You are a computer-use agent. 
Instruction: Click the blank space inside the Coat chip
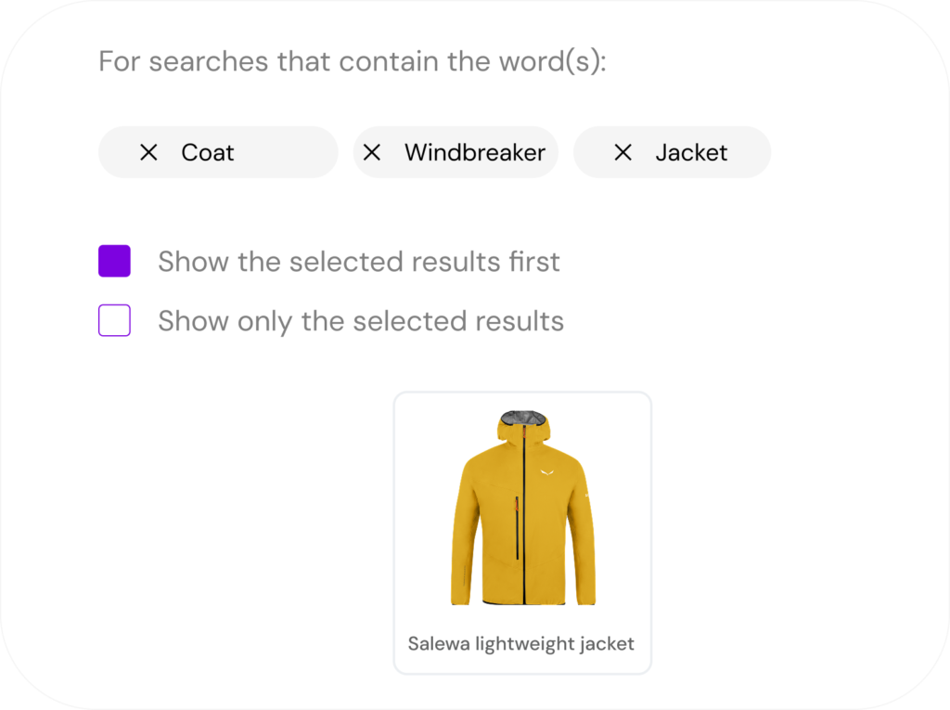pyautogui.click(x=288, y=153)
